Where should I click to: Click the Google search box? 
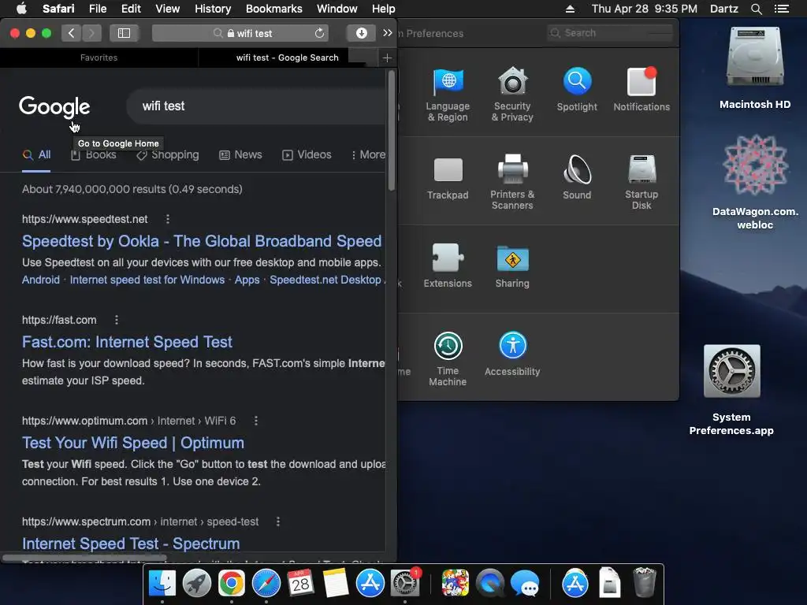258,106
